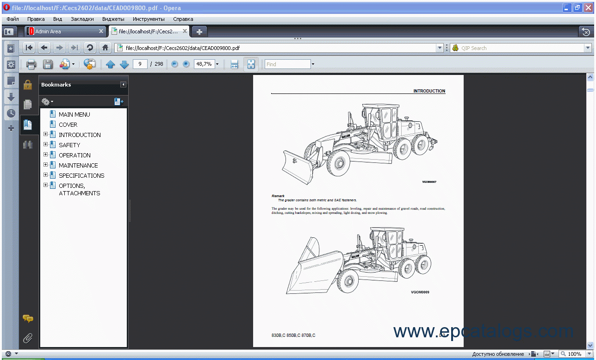Go to MAIN MENU bookmark
This screenshot has height=360, width=596.
[x=74, y=114]
